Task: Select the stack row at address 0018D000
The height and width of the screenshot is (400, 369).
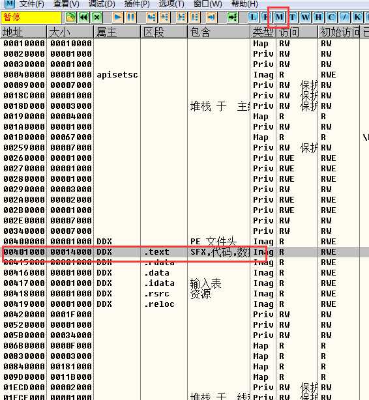Action: pyautogui.click(x=184, y=106)
